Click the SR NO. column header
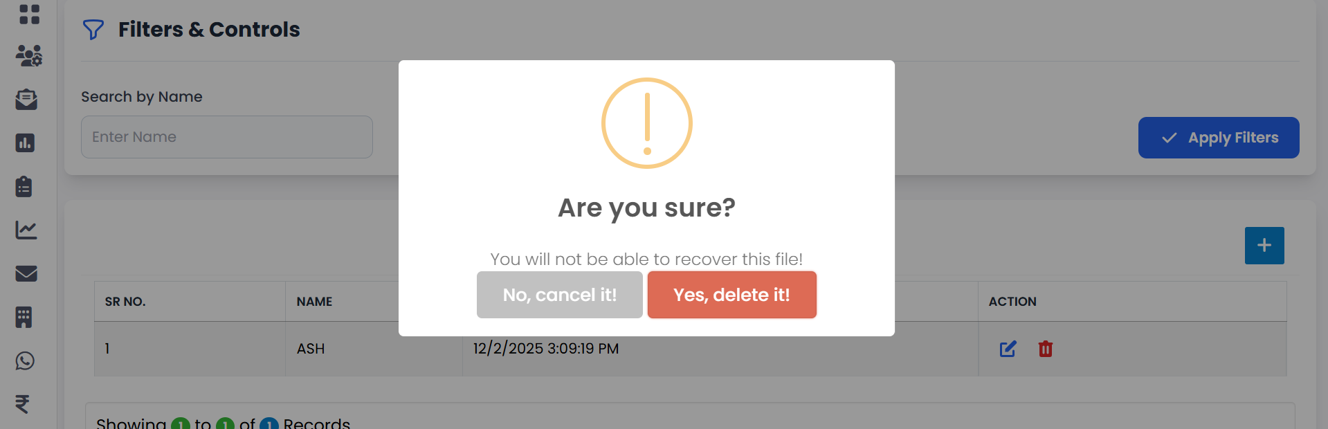The width and height of the screenshot is (1328, 429). (x=125, y=302)
